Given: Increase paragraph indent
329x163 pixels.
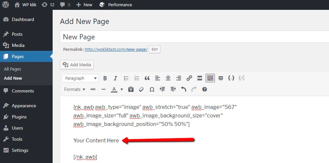Looking at the screenshot, I should point(173,89).
